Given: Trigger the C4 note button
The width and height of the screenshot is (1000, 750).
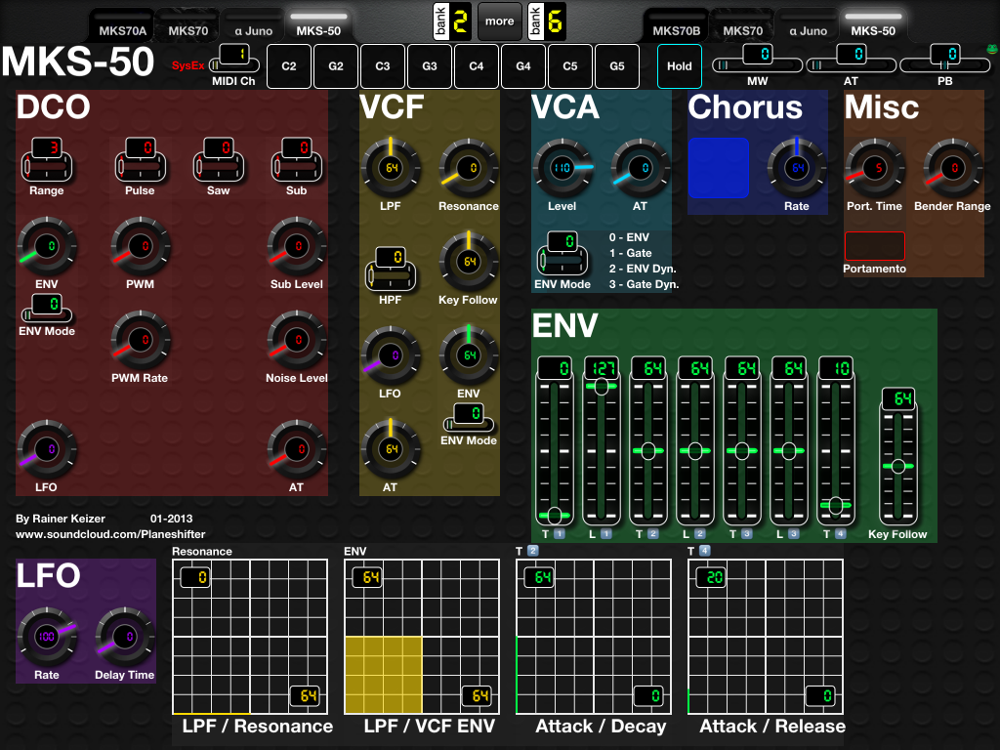Looking at the screenshot, I should pyautogui.click(x=477, y=65).
